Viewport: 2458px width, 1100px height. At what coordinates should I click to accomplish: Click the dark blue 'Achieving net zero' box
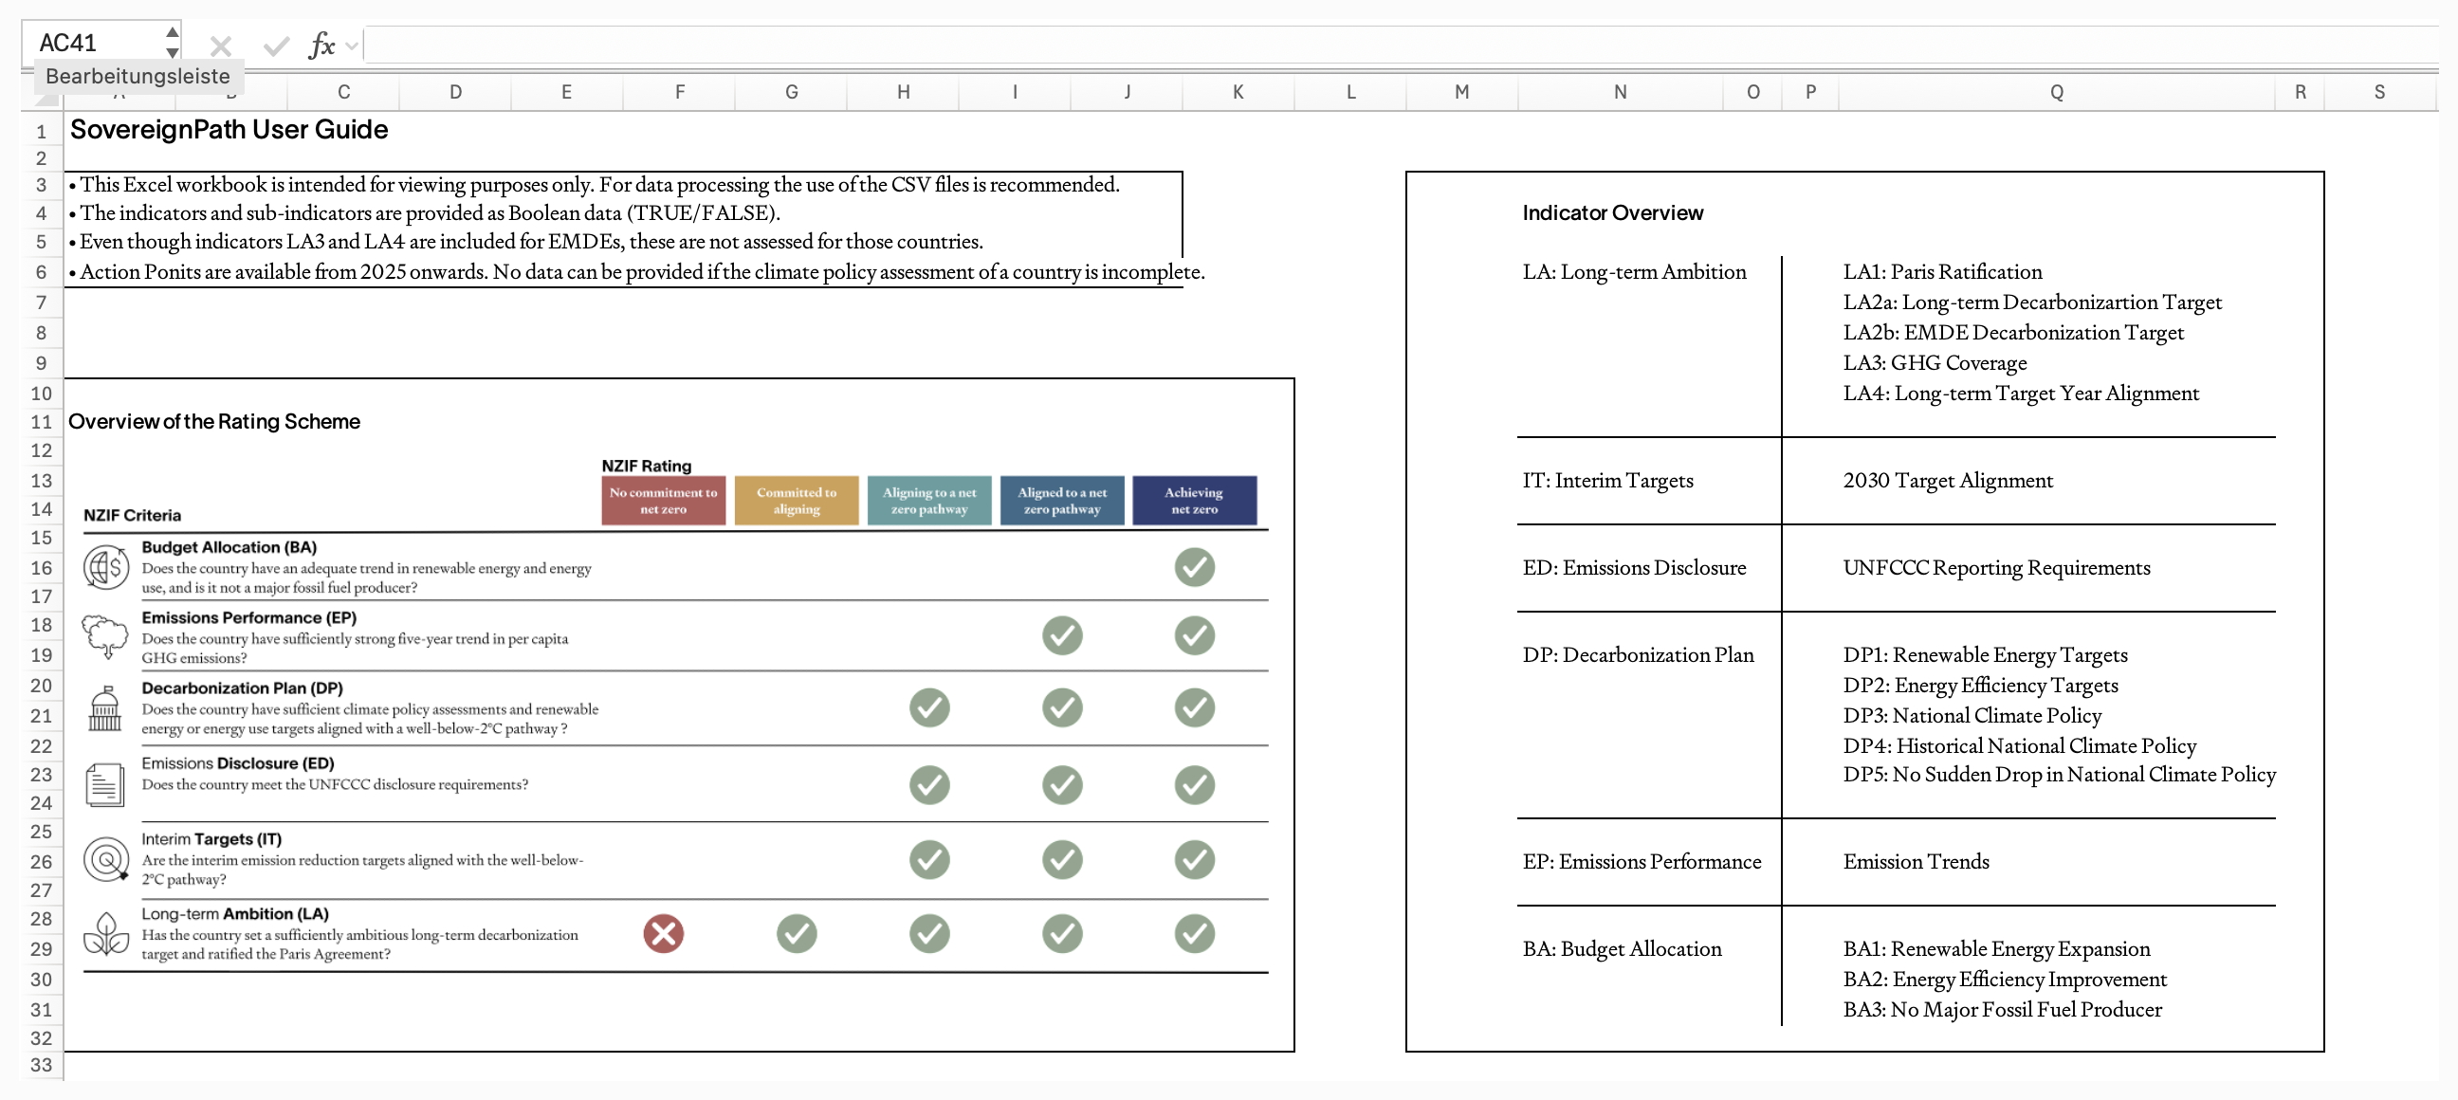[x=1195, y=501]
